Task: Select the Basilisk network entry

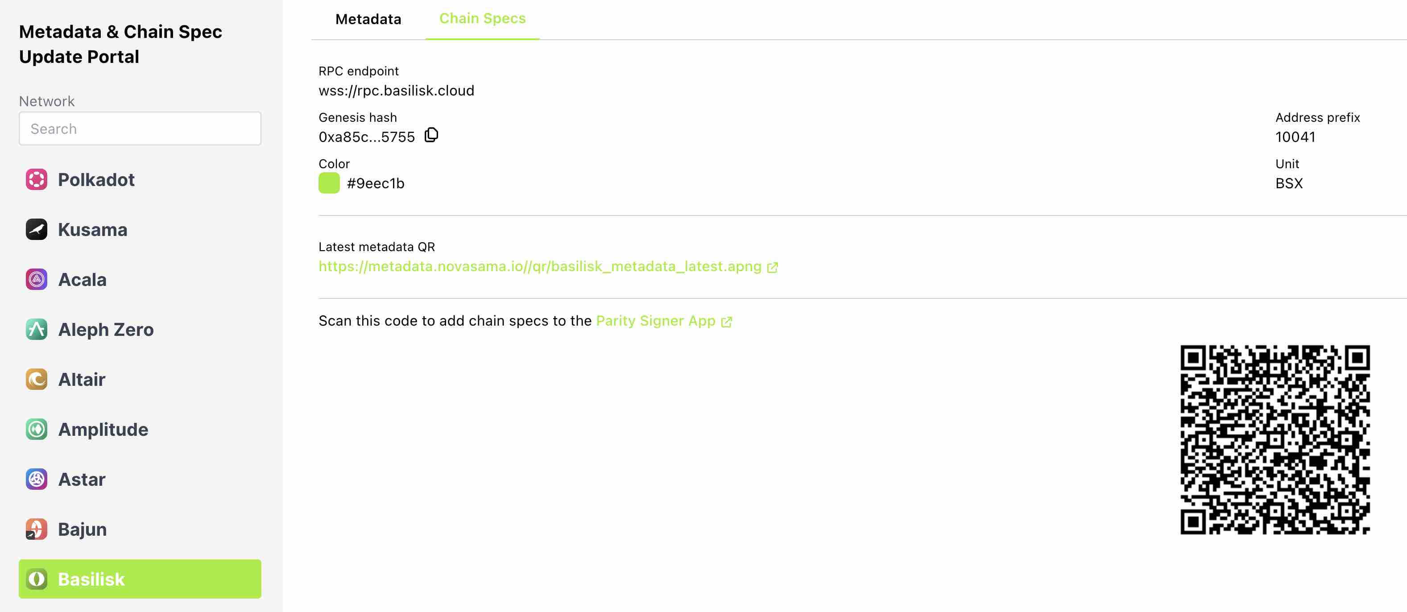Action: (x=140, y=579)
